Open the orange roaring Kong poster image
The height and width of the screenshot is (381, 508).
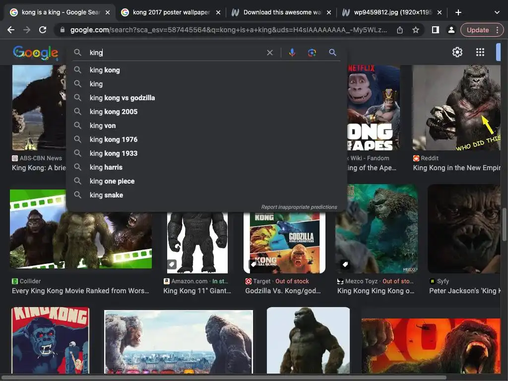coord(431,346)
